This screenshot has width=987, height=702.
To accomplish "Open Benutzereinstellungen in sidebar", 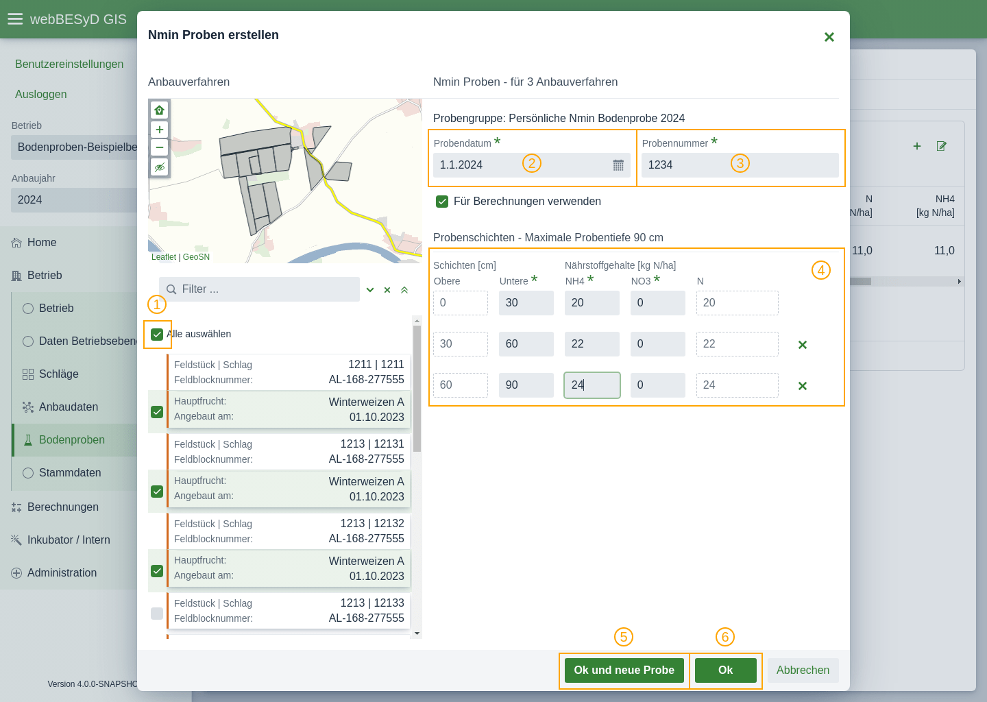I will pos(69,64).
